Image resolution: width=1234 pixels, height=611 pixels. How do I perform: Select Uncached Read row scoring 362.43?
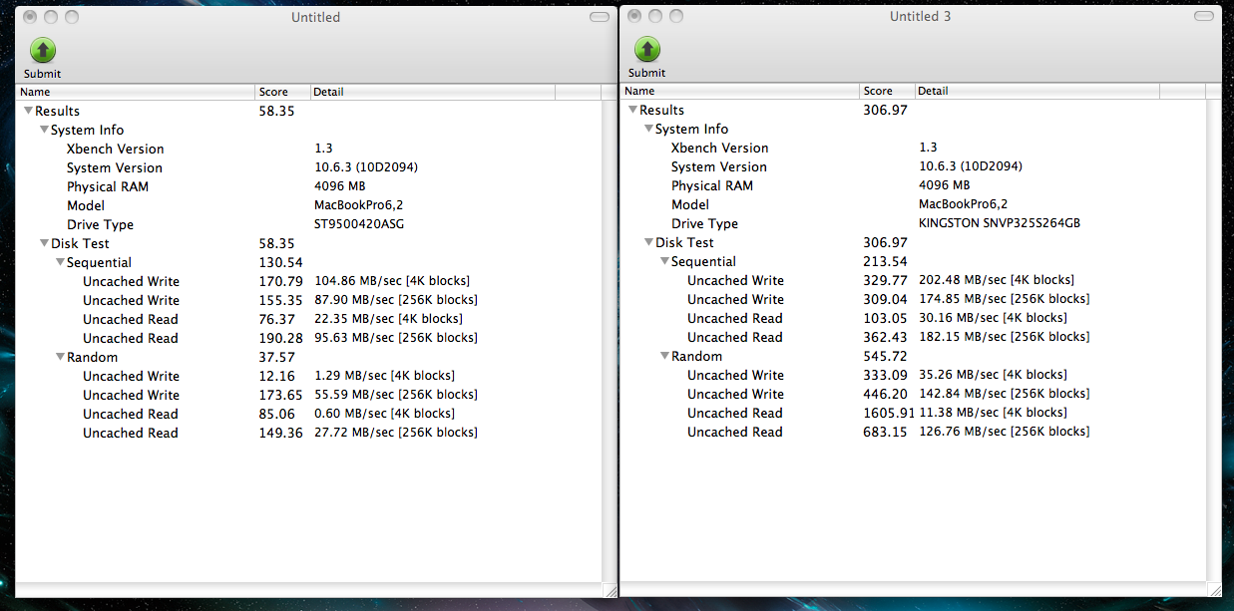click(914, 338)
